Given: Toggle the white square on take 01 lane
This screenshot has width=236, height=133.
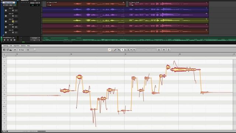Looking at the screenshot, I should pyautogui.click(x=6, y=11).
